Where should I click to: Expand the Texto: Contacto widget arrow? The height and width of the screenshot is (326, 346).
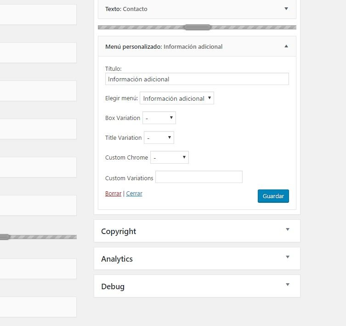[286, 9]
